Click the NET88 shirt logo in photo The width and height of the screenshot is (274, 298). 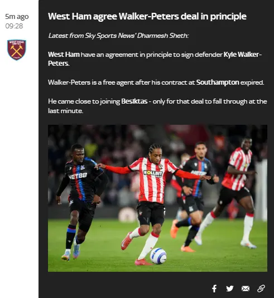tap(78, 176)
